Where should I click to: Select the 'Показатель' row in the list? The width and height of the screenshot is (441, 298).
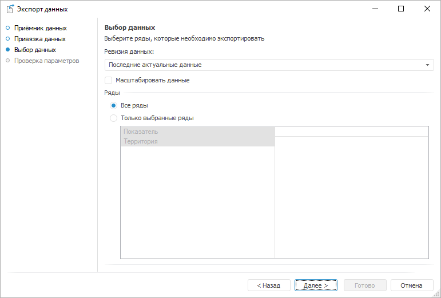[197, 132]
